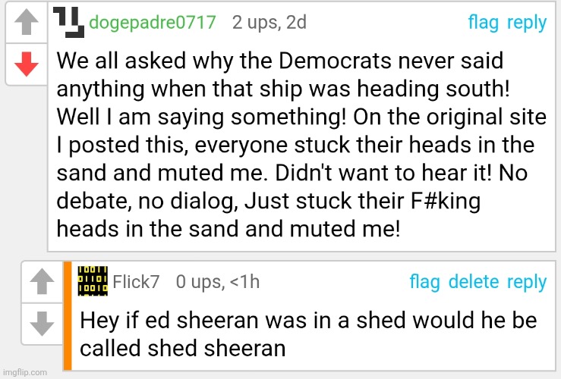
Task: Click the red downvote arrow on dogepadre0717's comment
Action: pyautogui.click(x=27, y=66)
